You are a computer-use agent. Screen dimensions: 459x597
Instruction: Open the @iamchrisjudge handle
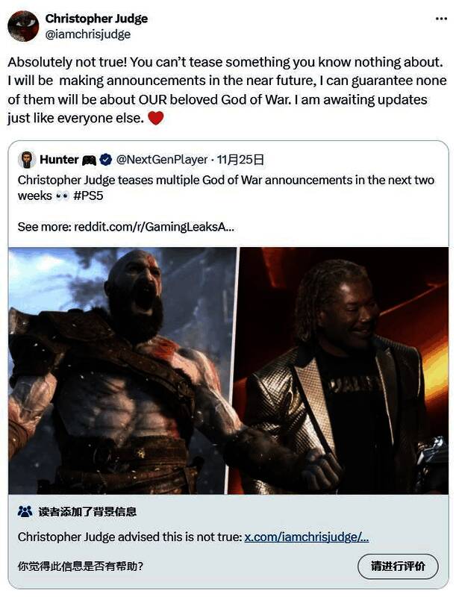point(88,34)
